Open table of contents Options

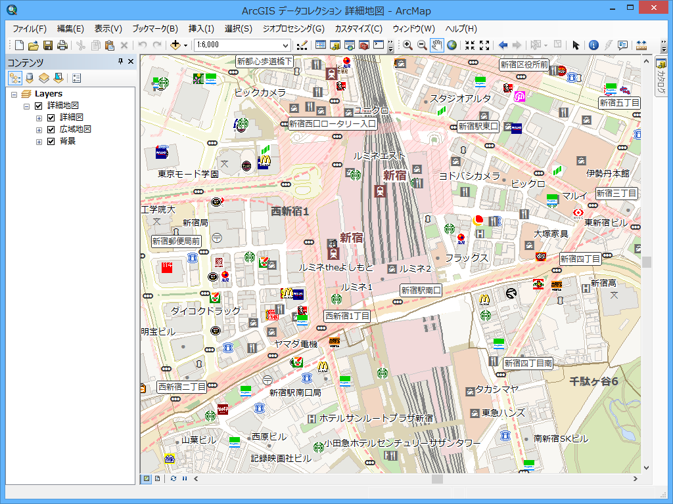(77, 78)
